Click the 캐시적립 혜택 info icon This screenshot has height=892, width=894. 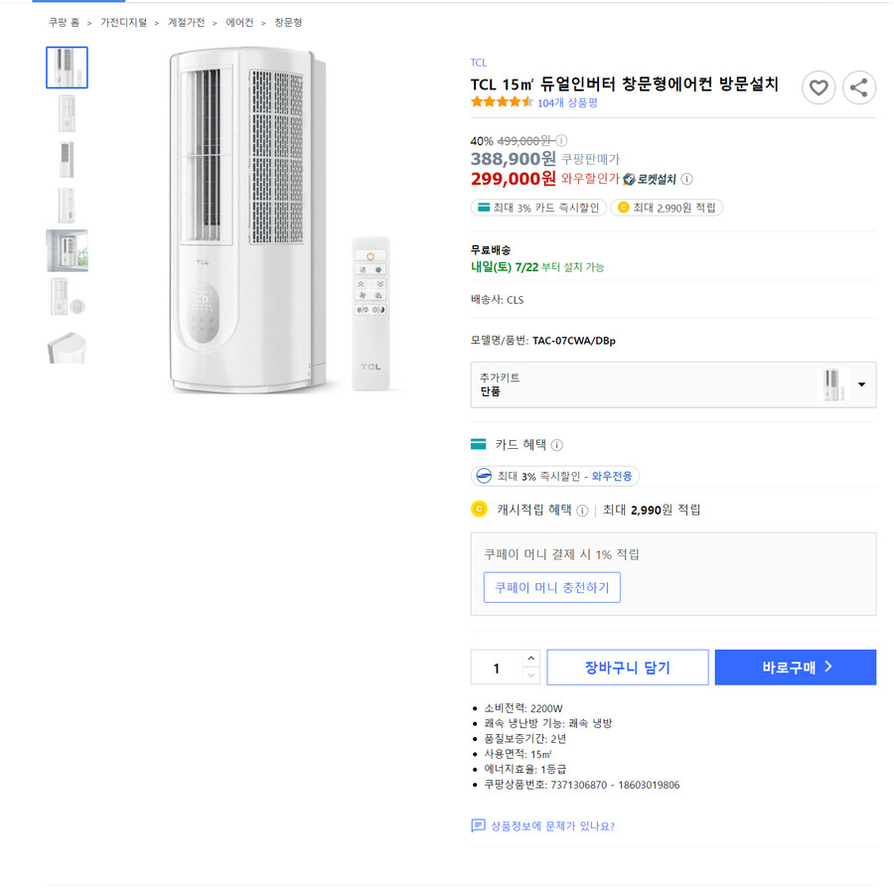click(584, 510)
